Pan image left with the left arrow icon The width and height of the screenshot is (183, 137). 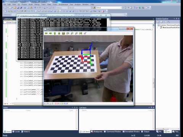coord(46,33)
